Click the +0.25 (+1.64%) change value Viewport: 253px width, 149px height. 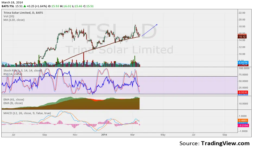click(x=37, y=6)
